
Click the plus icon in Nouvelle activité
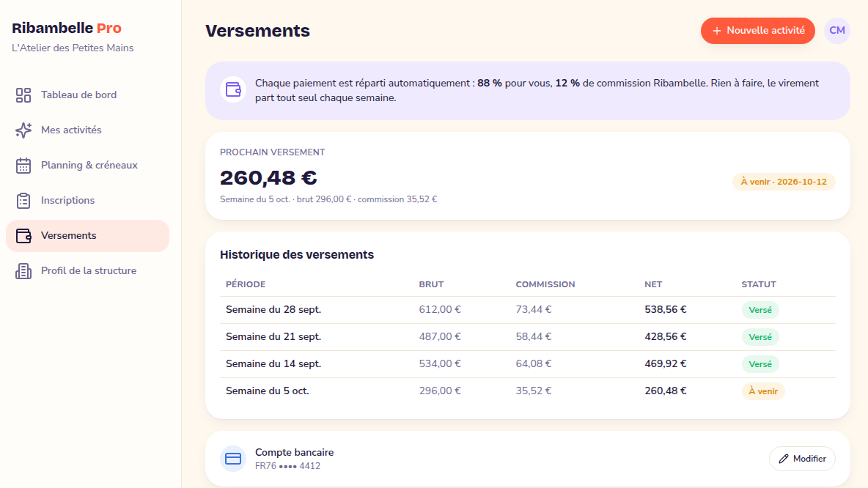click(x=716, y=31)
